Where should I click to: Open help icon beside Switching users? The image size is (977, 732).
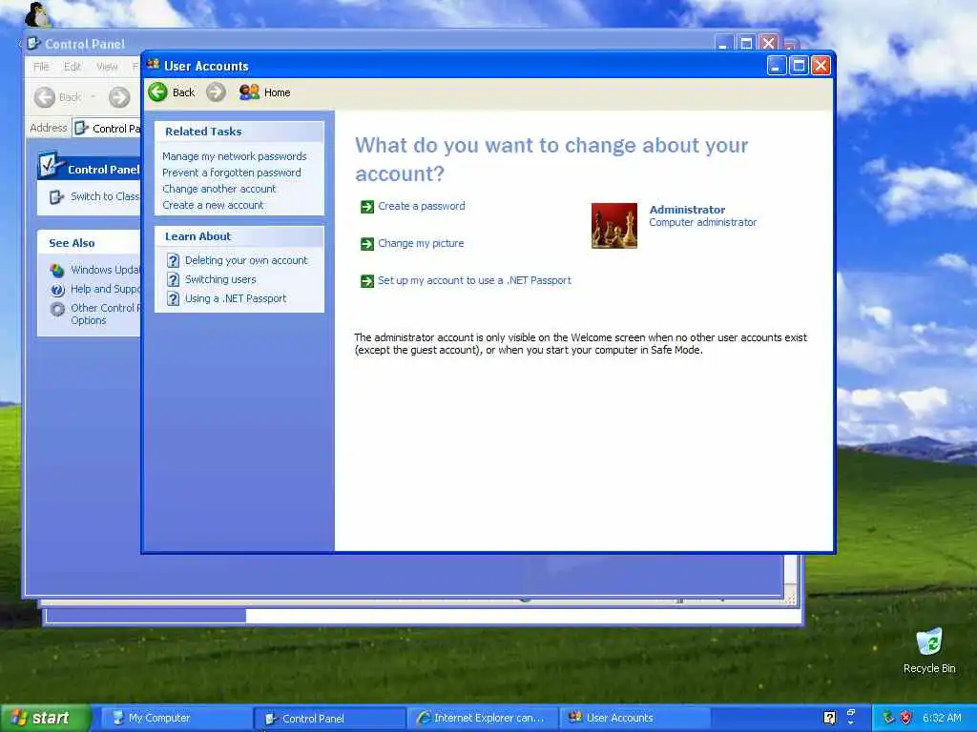click(174, 280)
